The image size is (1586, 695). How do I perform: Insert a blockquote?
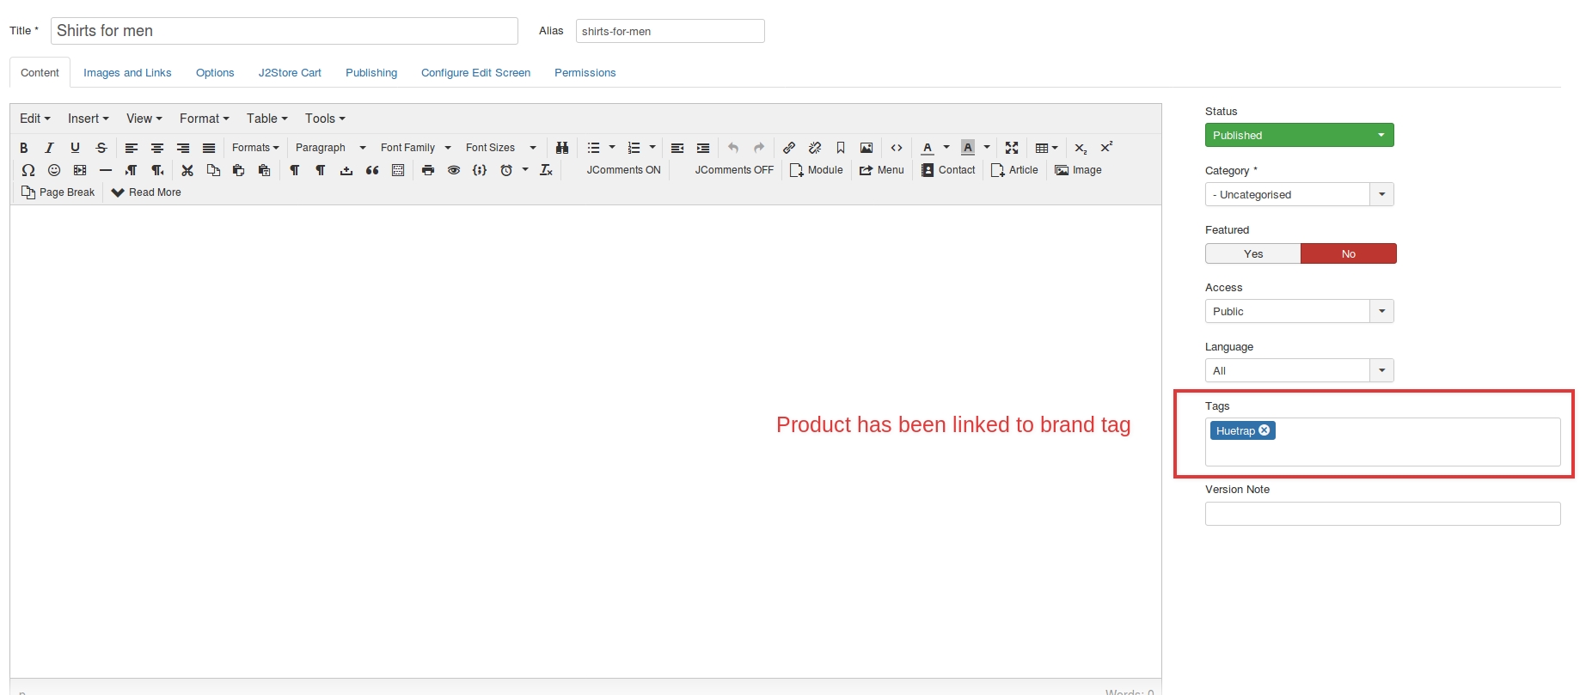372,170
